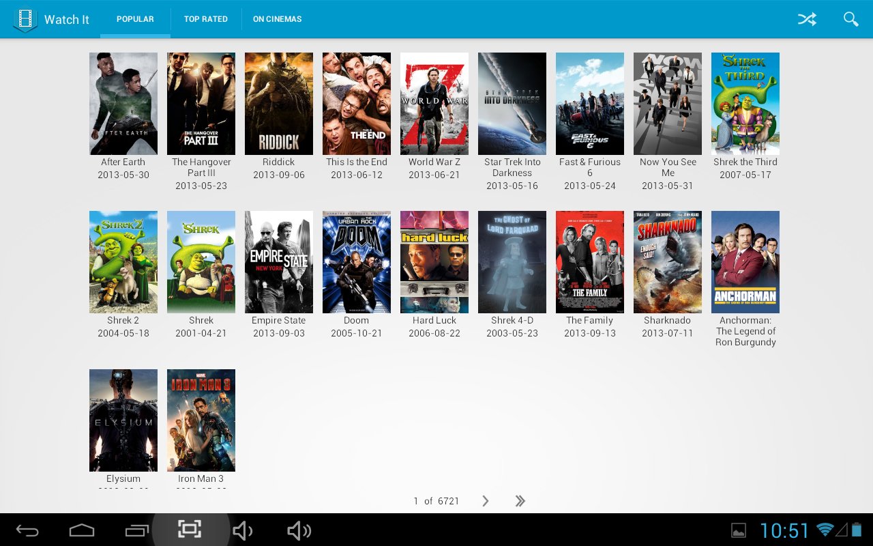Open After Earth poster
The height and width of the screenshot is (546, 873).
123,104
